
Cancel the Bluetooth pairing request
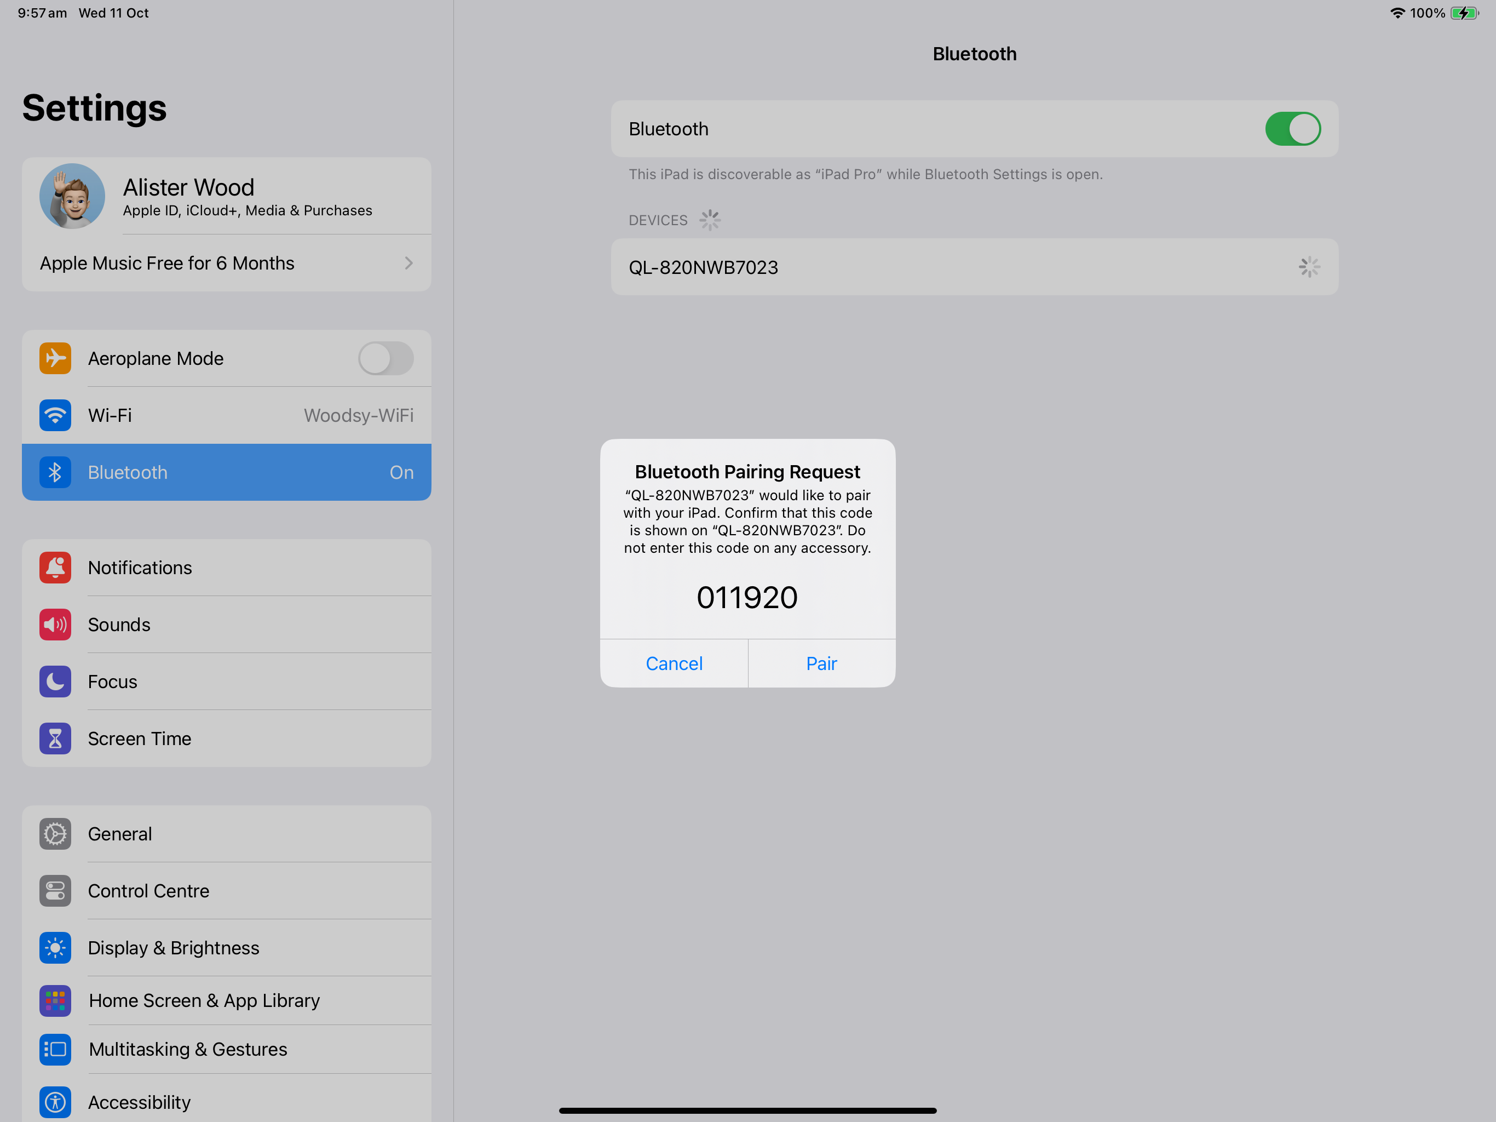pos(674,663)
